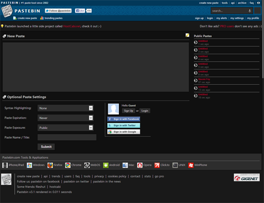Open the Firefox add-on icon

click(50, 165)
